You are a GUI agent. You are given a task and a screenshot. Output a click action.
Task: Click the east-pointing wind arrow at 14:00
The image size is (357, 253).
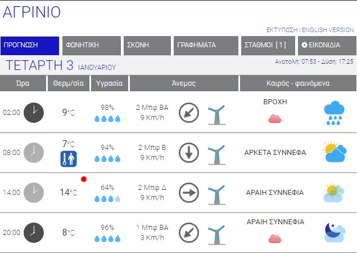pyautogui.click(x=189, y=193)
